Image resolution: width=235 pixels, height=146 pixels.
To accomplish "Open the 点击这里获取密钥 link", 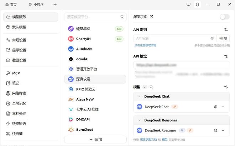I will coord(145,45).
